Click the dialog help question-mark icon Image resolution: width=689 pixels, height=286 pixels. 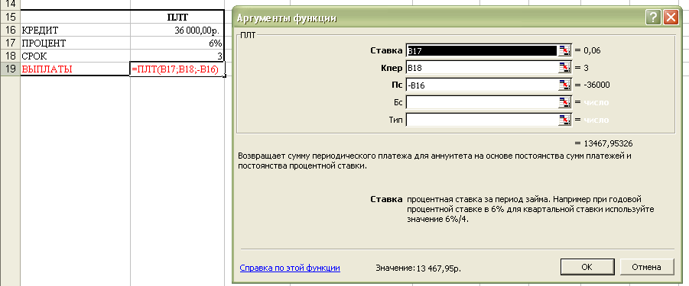654,18
